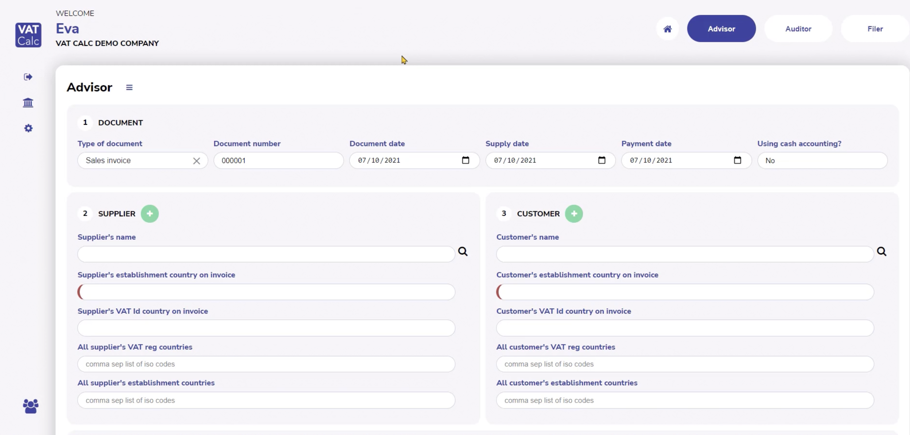910x435 pixels.
Task: Open Customer's VAT Id country field
Action: [x=685, y=328]
